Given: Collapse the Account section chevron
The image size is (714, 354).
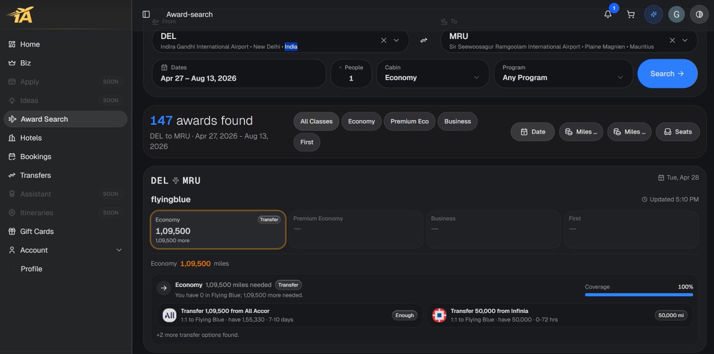Looking at the screenshot, I should point(119,250).
